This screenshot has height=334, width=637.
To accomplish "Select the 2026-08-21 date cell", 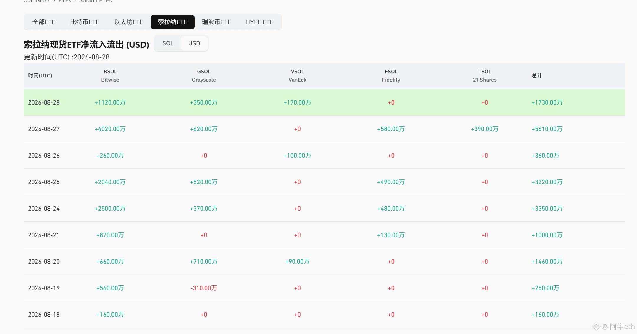I will (x=44, y=235).
